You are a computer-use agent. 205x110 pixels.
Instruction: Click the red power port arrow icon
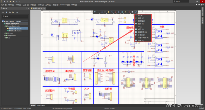coord(115,12)
